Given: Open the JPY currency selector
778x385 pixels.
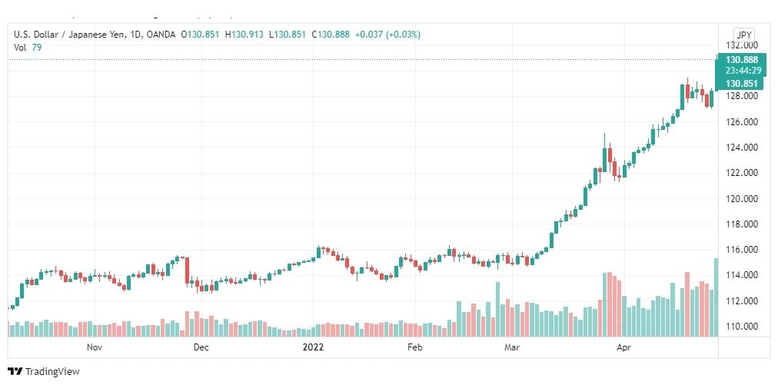Looking at the screenshot, I should tap(744, 35).
